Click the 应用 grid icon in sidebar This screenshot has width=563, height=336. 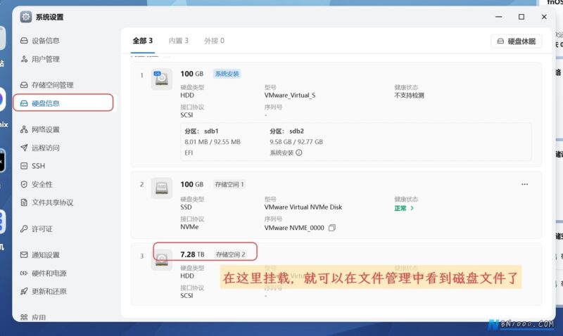(24, 317)
